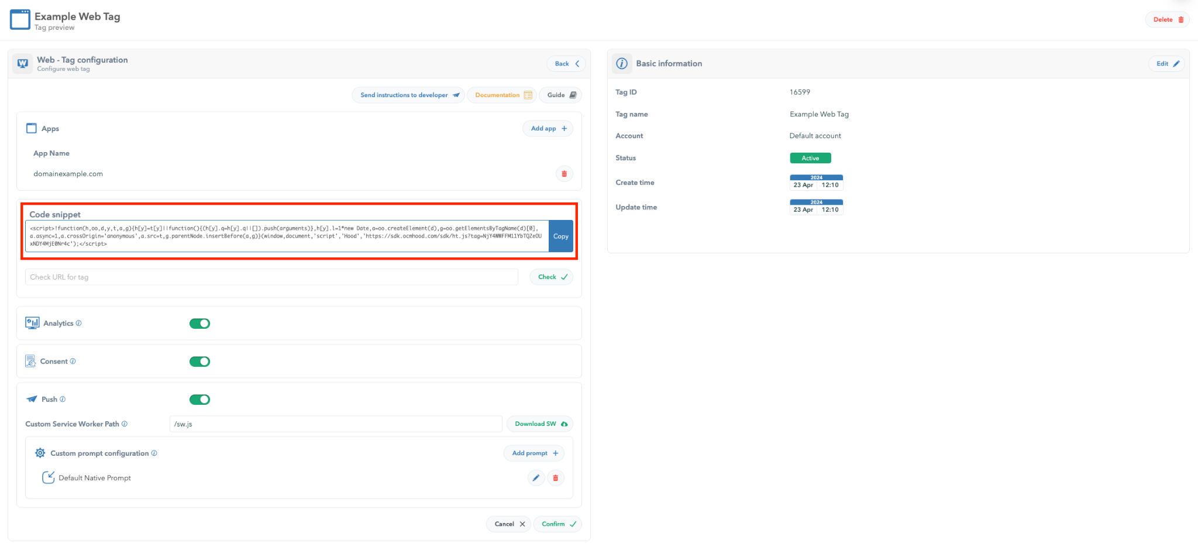Click the Check URL for tag field
Screen dimensions: 1198x547
[x=271, y=277]
